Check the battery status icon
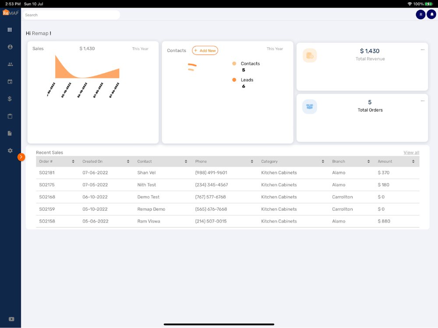This screenshot has width=438, height=328. tap(428, 4)
